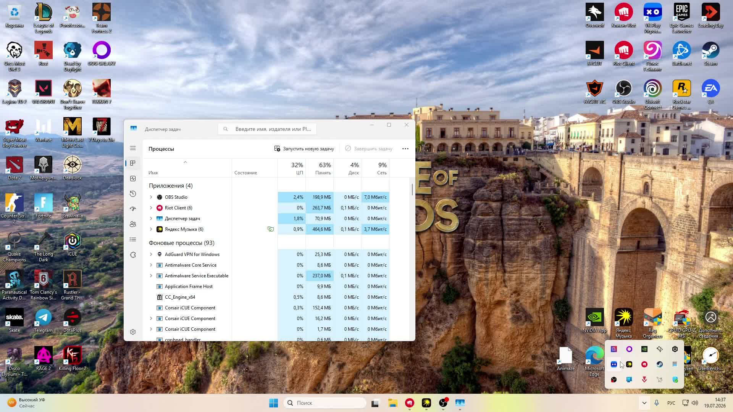Image resolution: width=733 pixels, height=412 pixels.
Task: Click iCUE icon in the tray overflow
Action: click(675, 349)
